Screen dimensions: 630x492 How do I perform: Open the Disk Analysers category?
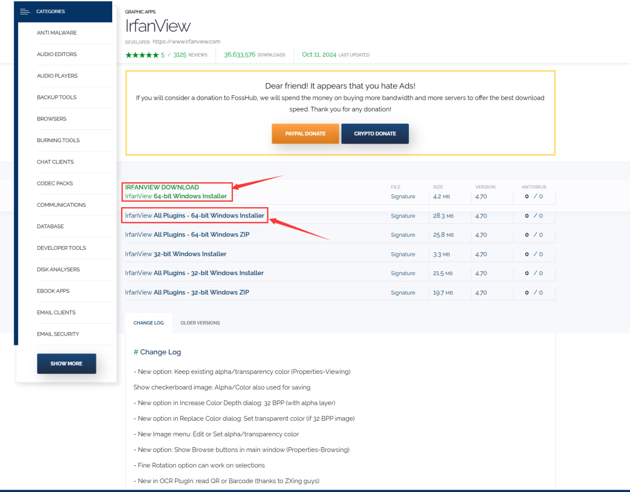[58, 270]
